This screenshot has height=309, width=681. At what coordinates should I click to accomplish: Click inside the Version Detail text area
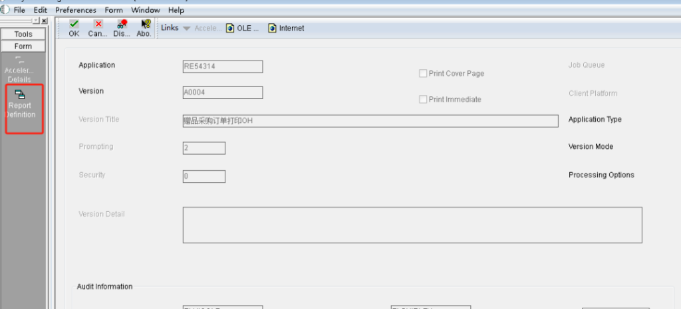click(x=412, y=225)
